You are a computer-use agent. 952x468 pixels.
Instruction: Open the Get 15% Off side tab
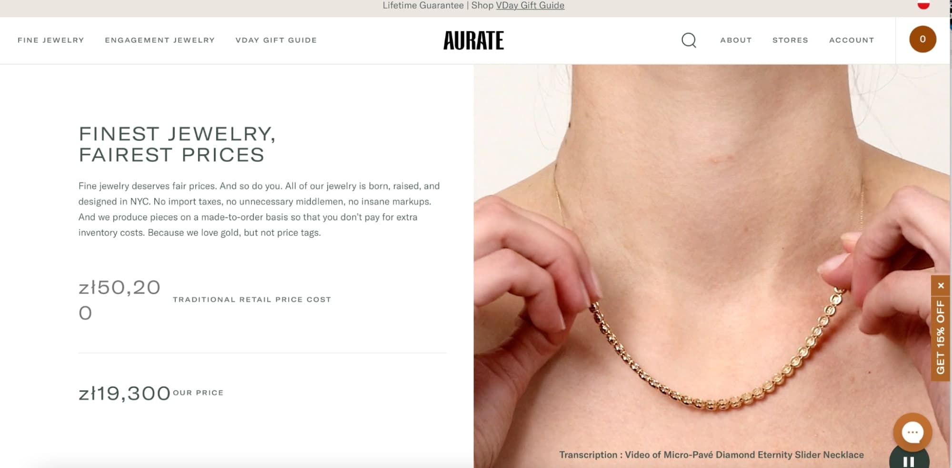pos(941,337)
